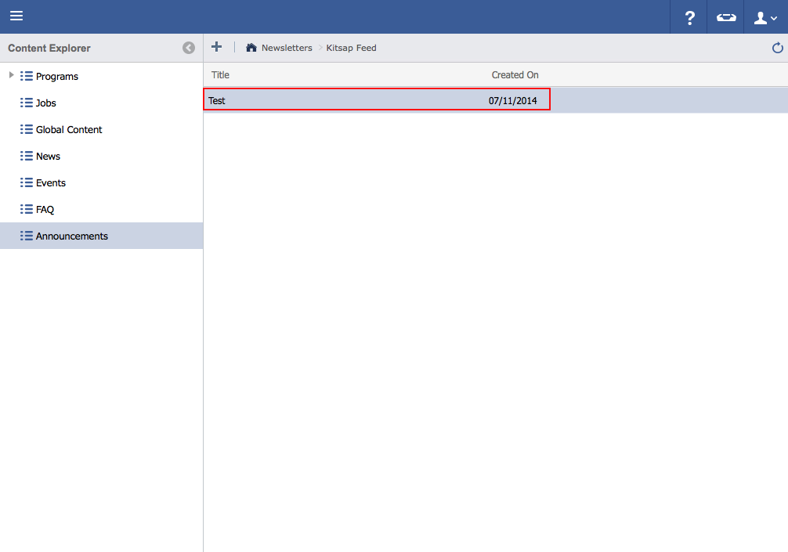Select News in Content Explorer
Viewport: 788px width, 552px height.
pyautogui.click(x=48, y=157)
